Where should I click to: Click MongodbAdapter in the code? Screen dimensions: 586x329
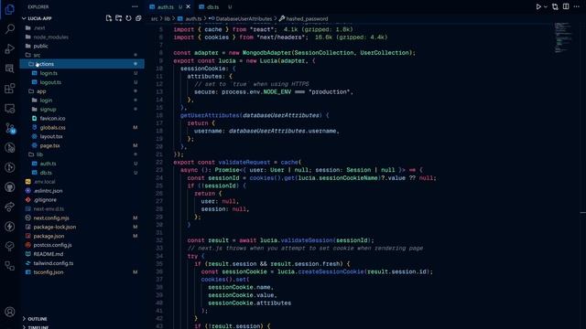(266, 53)
